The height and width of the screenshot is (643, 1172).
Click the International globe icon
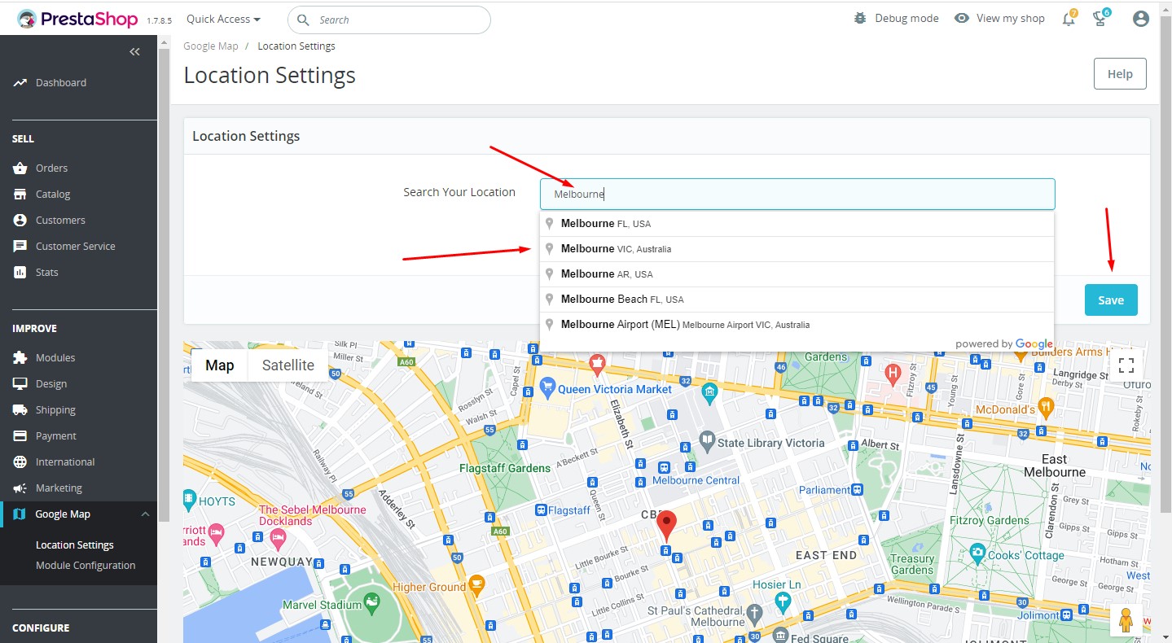[20, 461]
